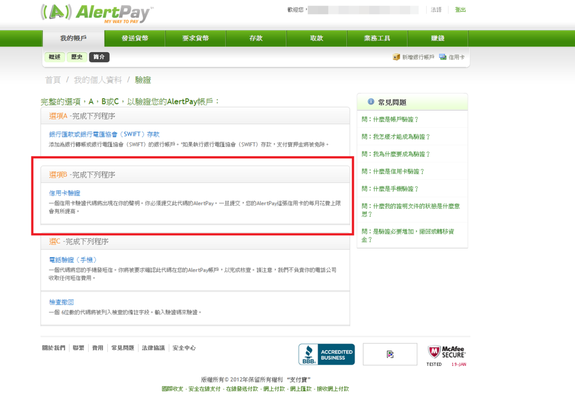Click bottom link 安全在線支付
Image resolution: width=575 pixels, height=413 pixels.
tap(204, 389)
